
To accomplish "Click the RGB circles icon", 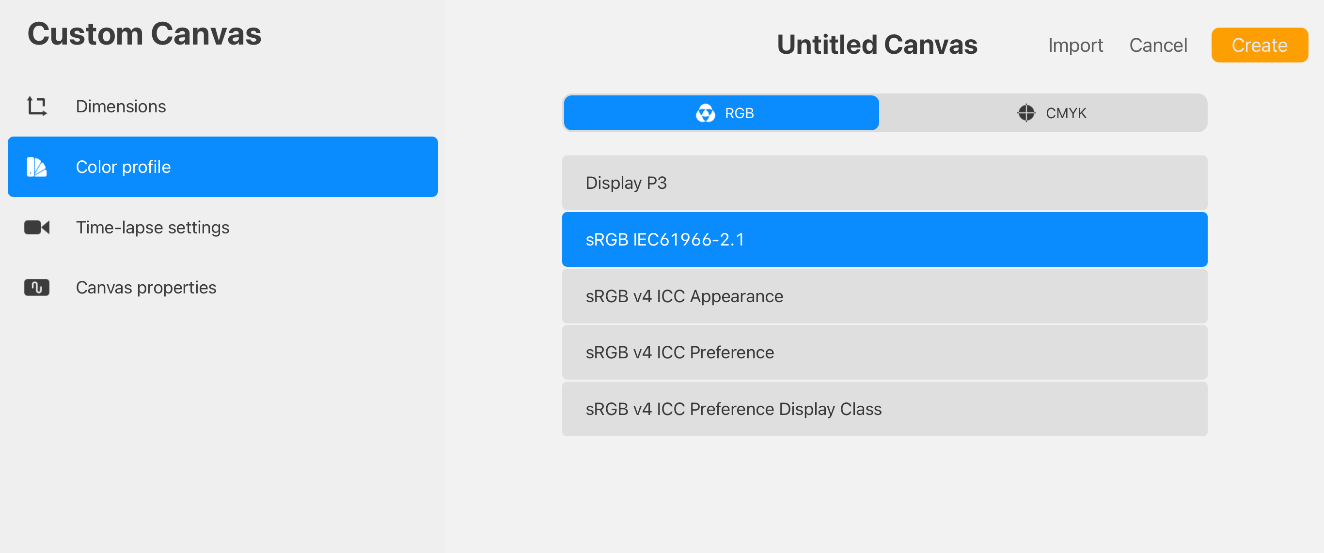I will [x=705, y=113].
